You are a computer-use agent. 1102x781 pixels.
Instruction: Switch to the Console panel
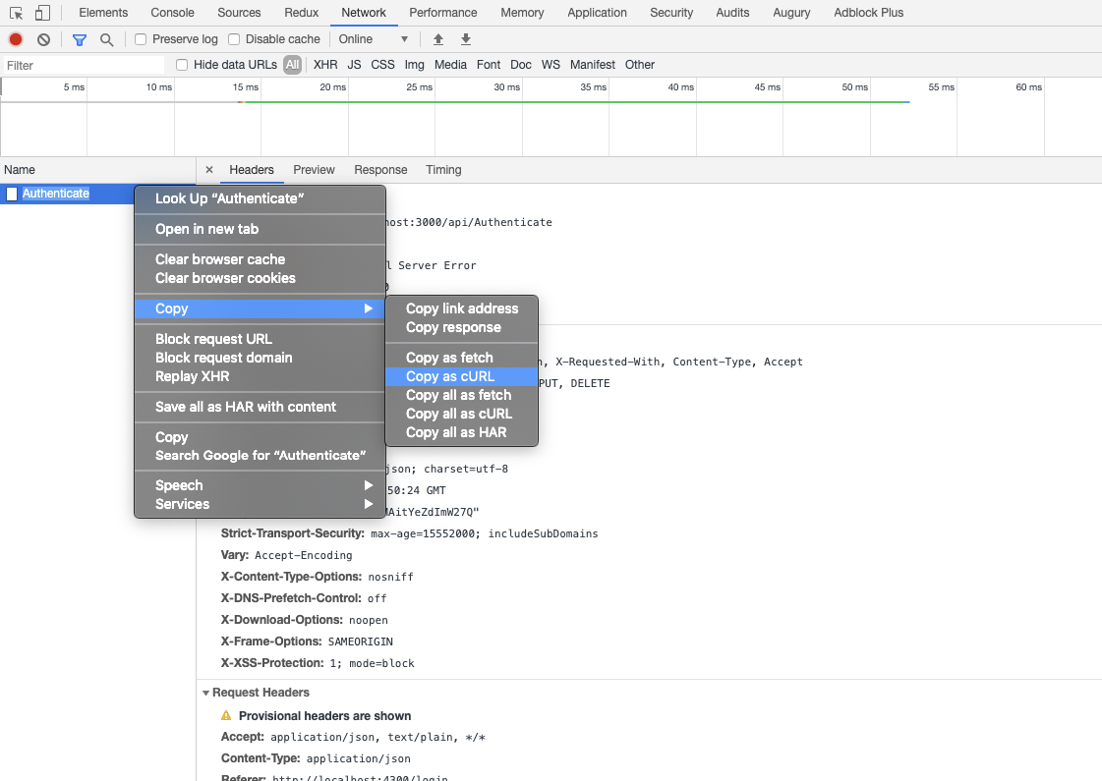(172, 12)
